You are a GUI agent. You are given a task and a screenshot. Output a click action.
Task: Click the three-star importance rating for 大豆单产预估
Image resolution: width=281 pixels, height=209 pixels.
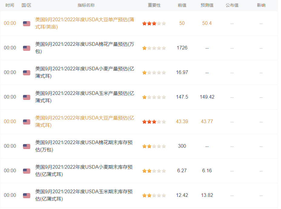(154, 23)
